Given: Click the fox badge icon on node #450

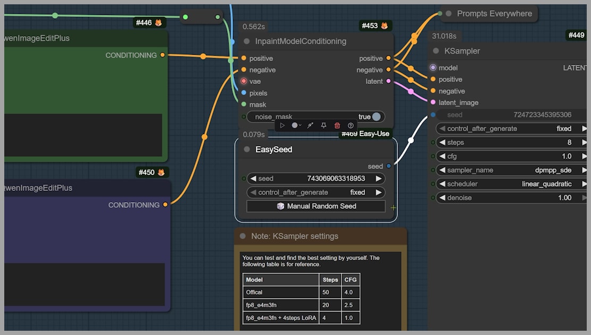Looking at the screenshot, I should point(161,172).
